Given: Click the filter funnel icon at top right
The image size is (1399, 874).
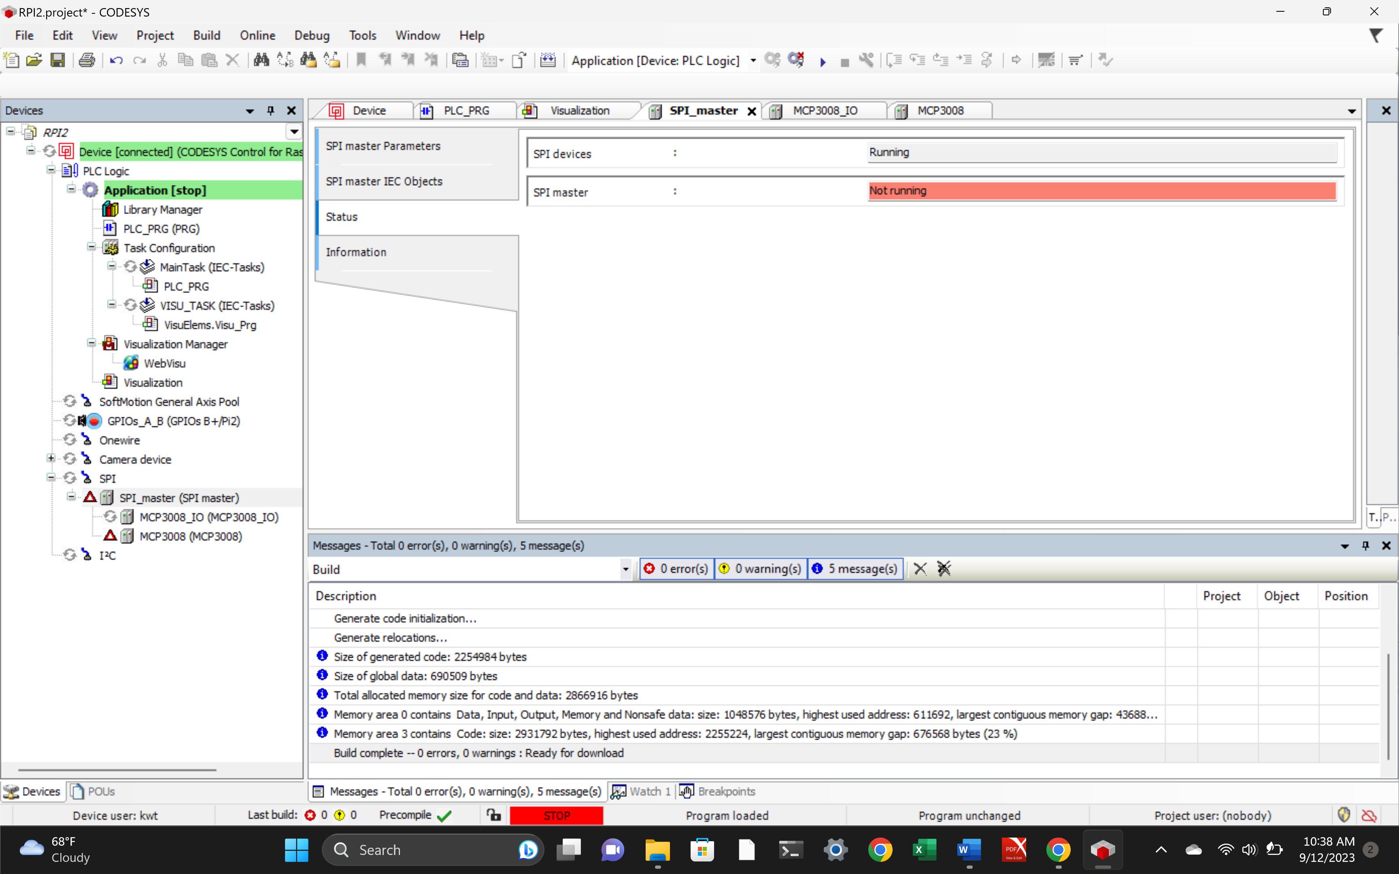Looking at the screenshot, I should (x=1375, y=36).
